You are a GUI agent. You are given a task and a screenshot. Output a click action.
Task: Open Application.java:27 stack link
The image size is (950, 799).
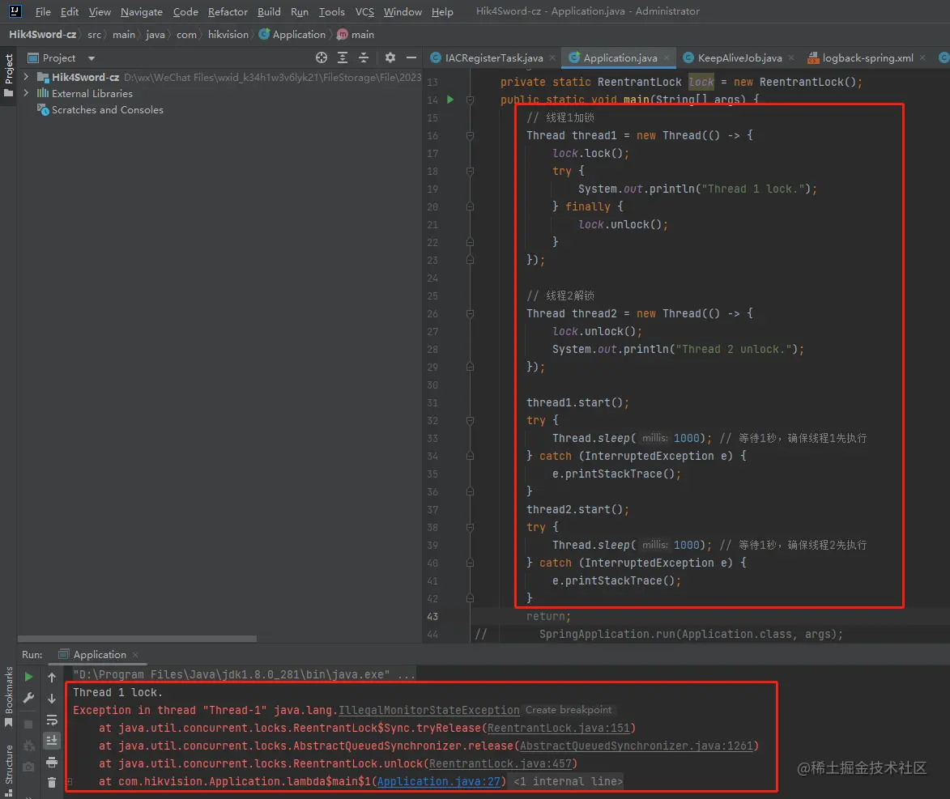click(x=439, y=781)
